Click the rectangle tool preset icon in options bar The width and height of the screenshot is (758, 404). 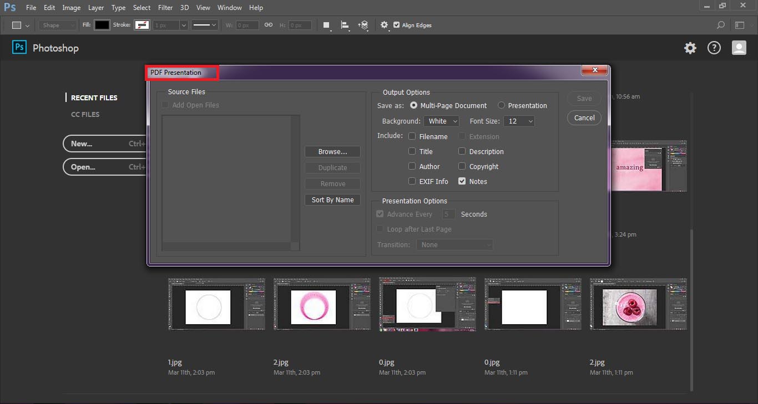(x=17, y=25)
